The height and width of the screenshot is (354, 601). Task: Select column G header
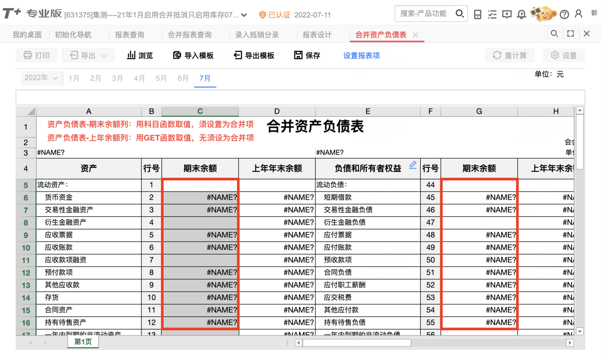tap(479, 111)
